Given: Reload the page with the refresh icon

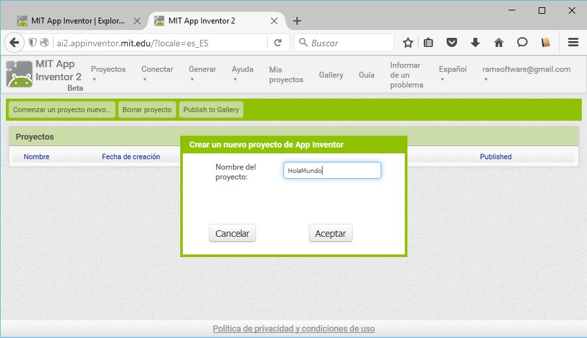Looking at the screenshot, I should click(278, 43).
